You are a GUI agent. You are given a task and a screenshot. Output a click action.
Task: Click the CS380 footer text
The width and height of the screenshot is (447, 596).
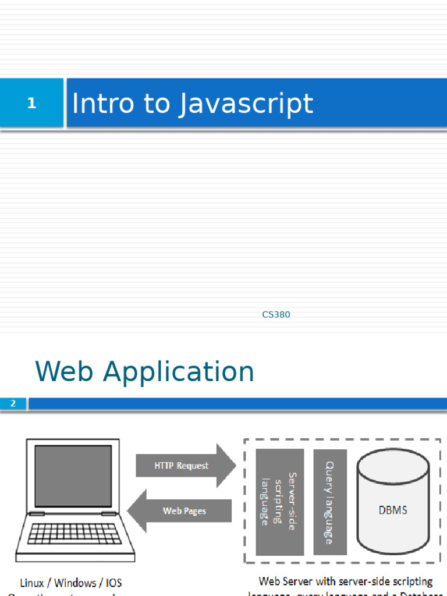[x=276, y=315]
